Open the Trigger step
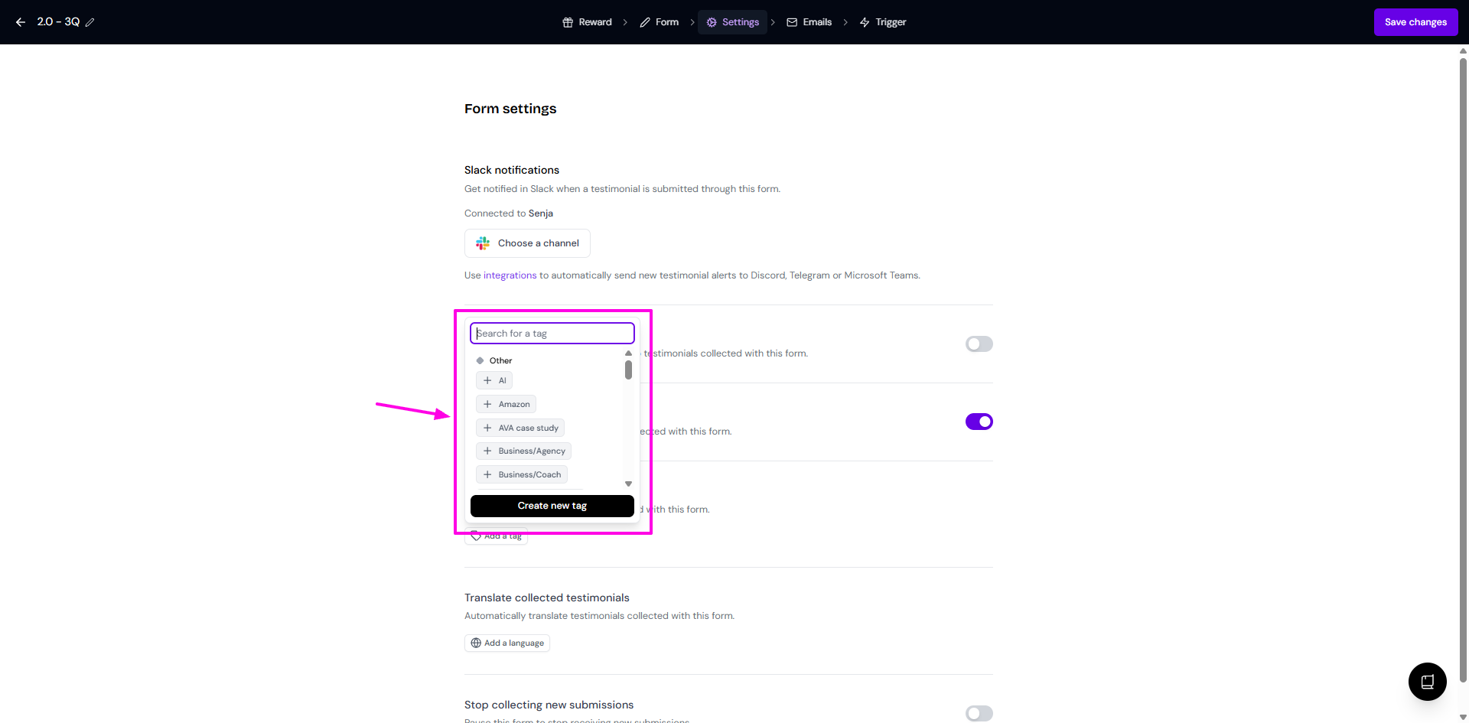 pos(883,22)
